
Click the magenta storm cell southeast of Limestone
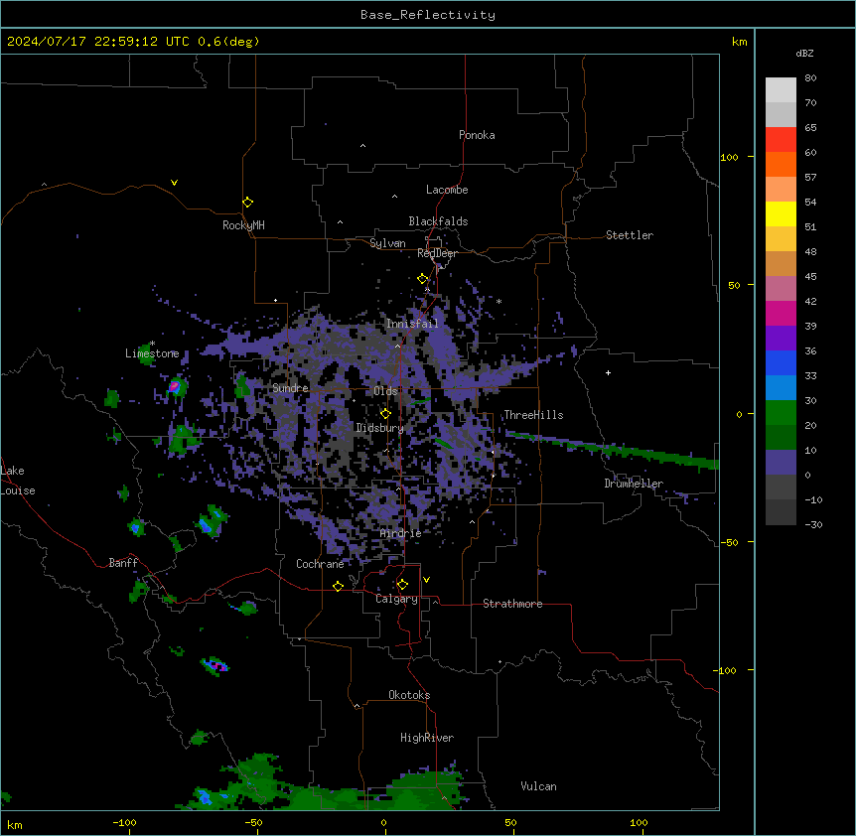tap(174, 386)
